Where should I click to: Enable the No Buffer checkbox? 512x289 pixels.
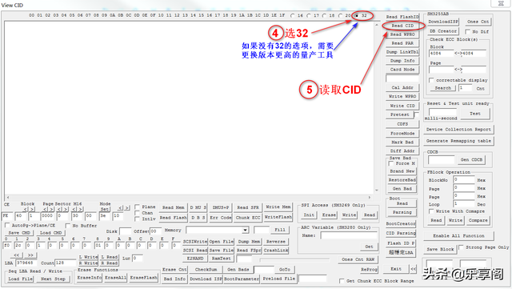pyautogui.click(x=67, y=226)
